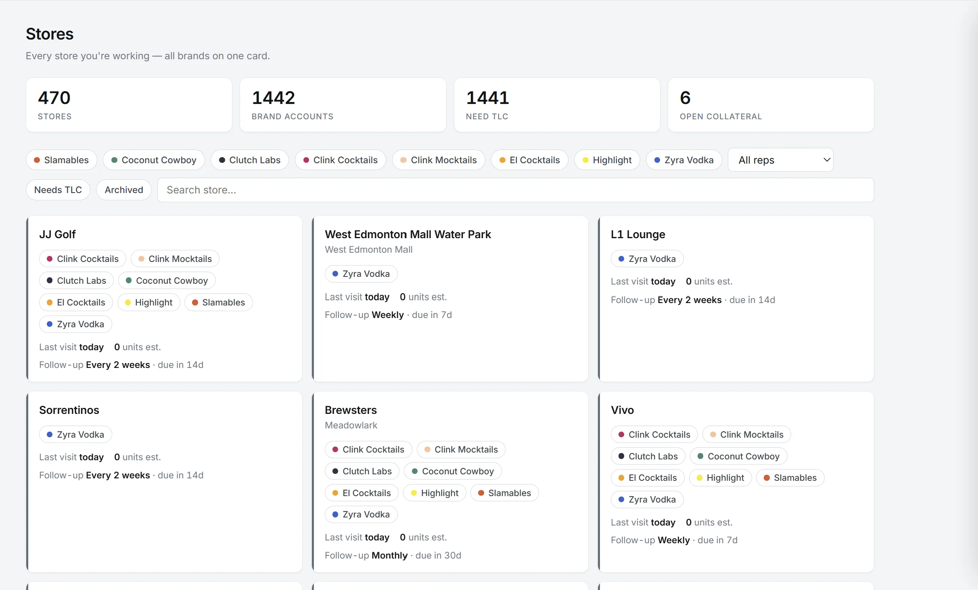This screenshot has width=978, height=590.
Task: Select Clutch Labs tag on JJ Golf
Action: (x=77, y=280)
